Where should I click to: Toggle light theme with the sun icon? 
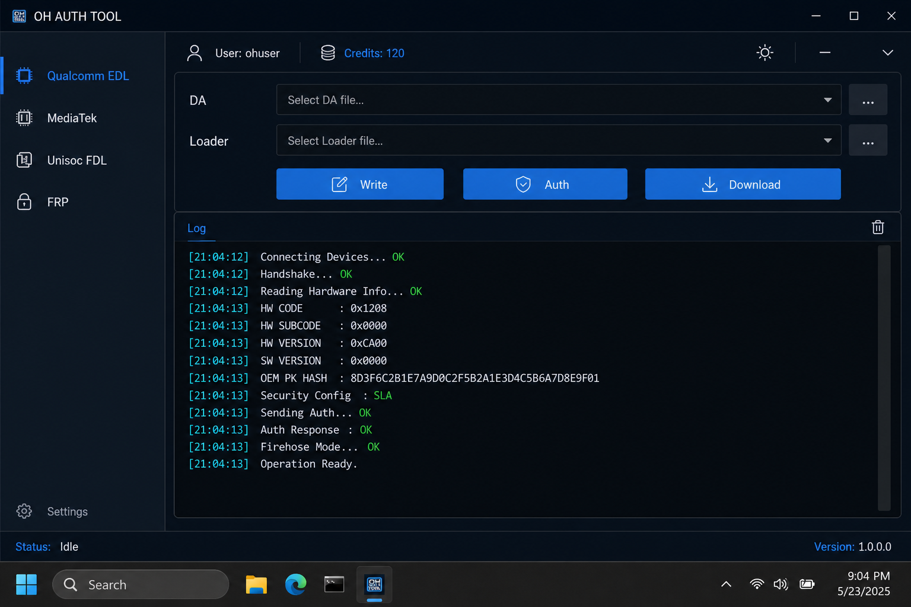coord(765,52)
